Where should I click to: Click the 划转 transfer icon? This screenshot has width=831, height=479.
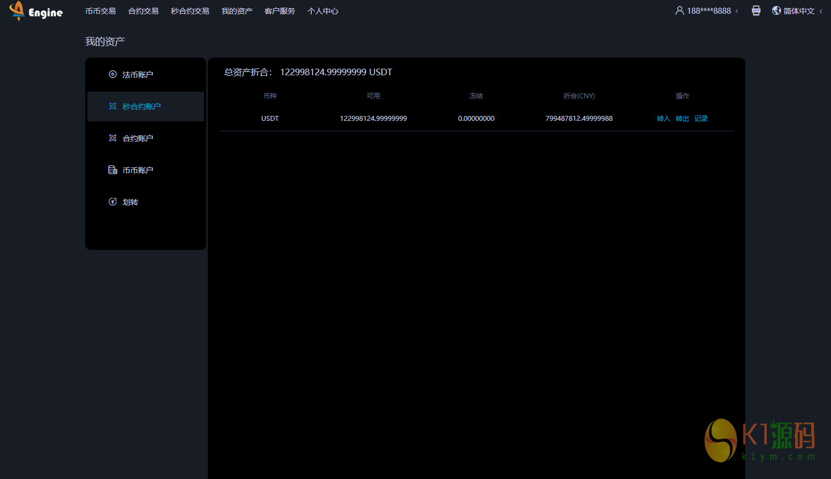coord(113,202)
